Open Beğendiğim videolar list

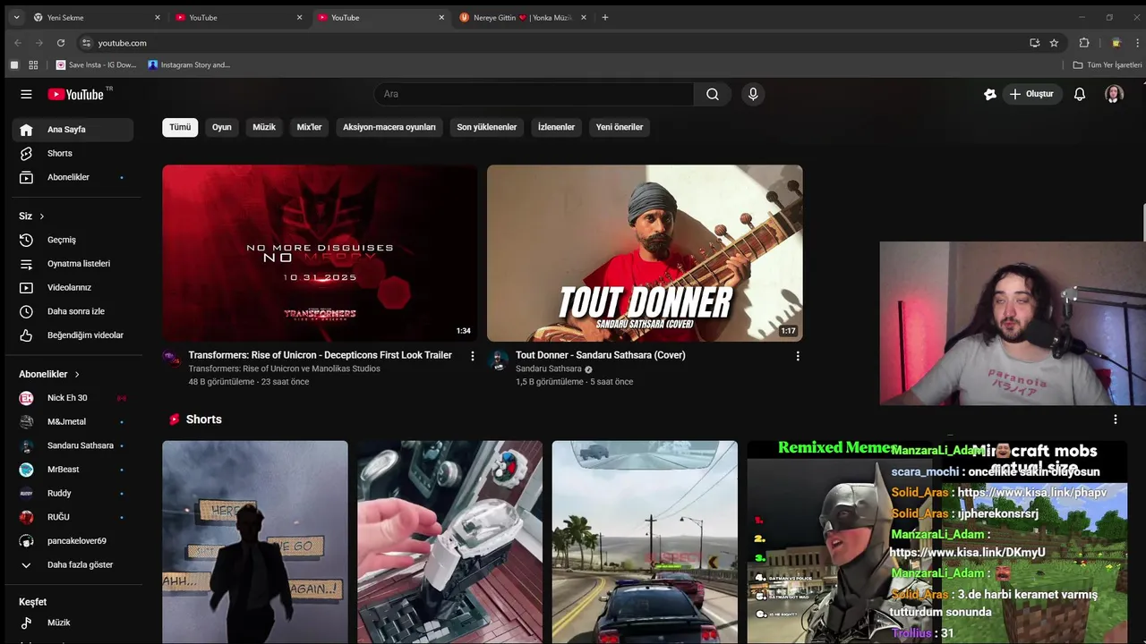tap(73, 335)
